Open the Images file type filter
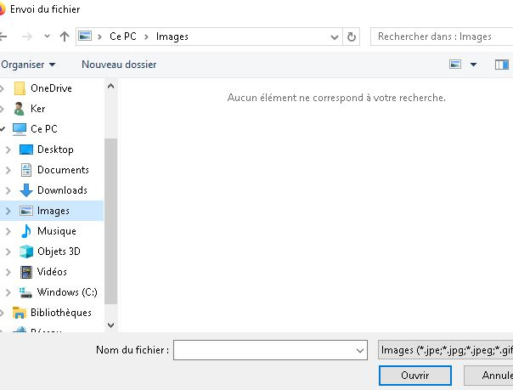The height and width of the screenshot is (390, 513). pyautogui.click(x=445, y=350)
